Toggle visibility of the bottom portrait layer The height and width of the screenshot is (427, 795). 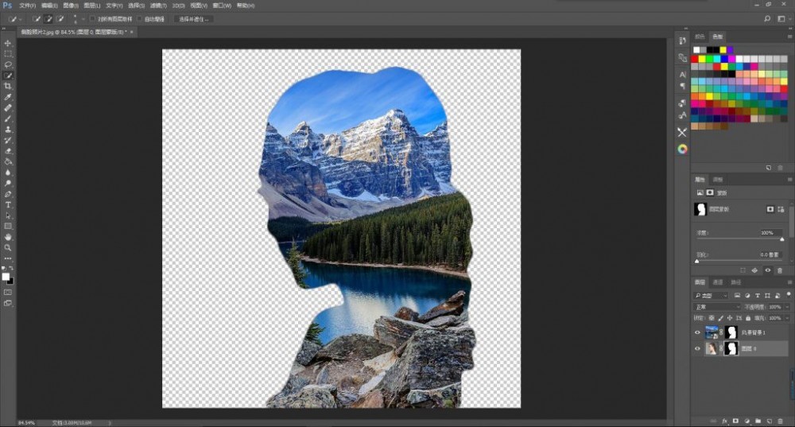[697, 348]
